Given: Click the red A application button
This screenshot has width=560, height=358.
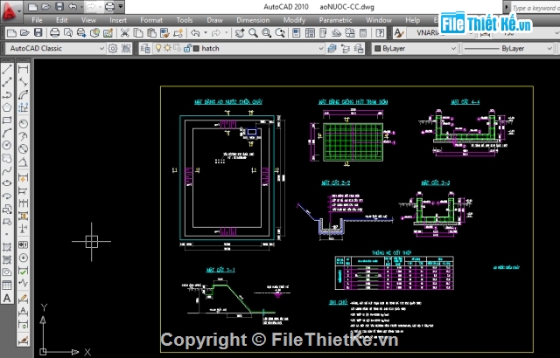Looking at the screenshot, I should (10, 10).
